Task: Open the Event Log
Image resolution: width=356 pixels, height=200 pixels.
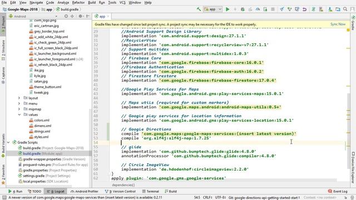Action: point(338,191)
